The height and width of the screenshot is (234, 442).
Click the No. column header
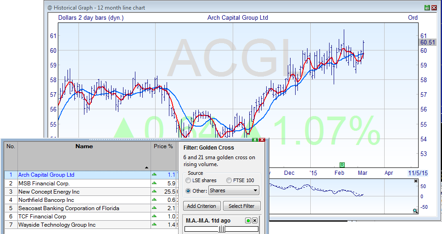coord(11,156)
